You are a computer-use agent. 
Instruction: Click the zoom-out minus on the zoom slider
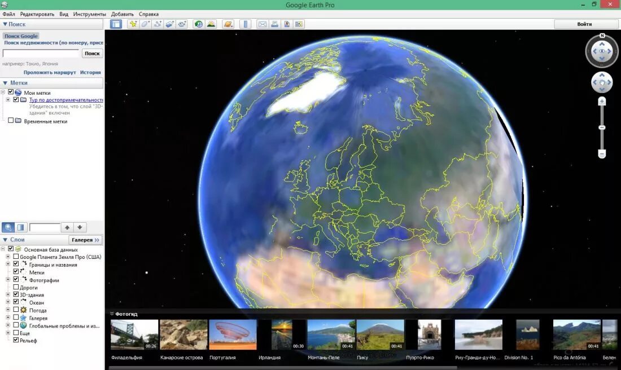[602, 153]
